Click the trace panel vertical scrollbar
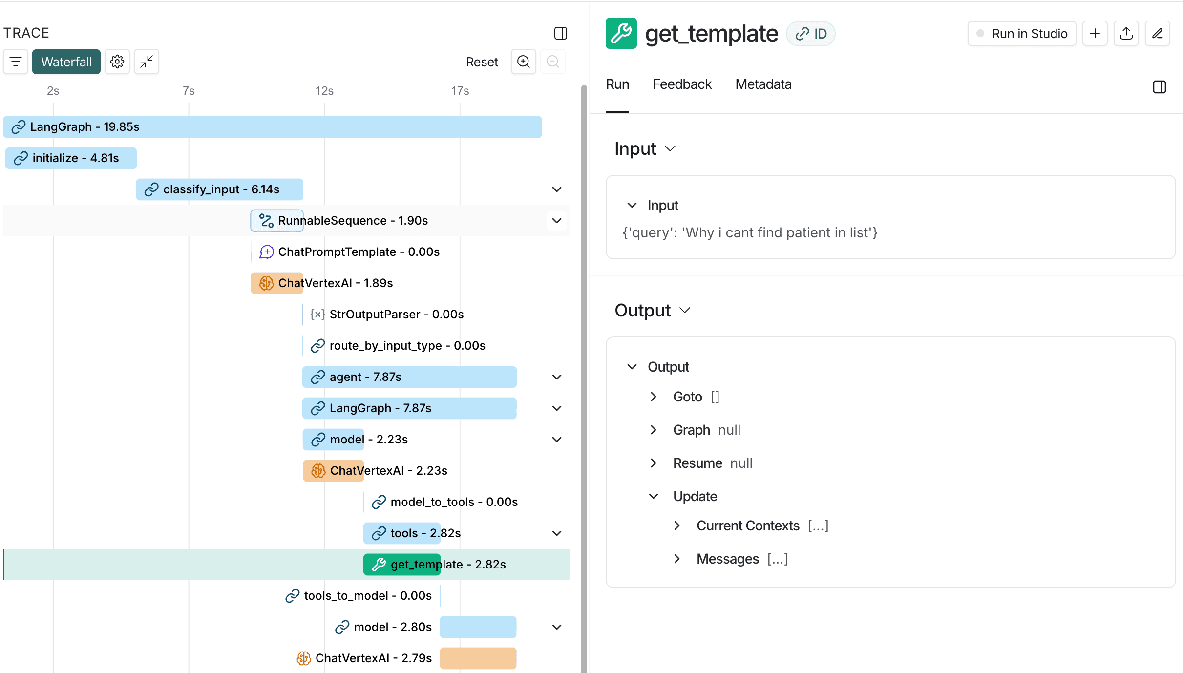Image resolution: width=1183 pixels, height=673 pixels. [x=584, y=379]
